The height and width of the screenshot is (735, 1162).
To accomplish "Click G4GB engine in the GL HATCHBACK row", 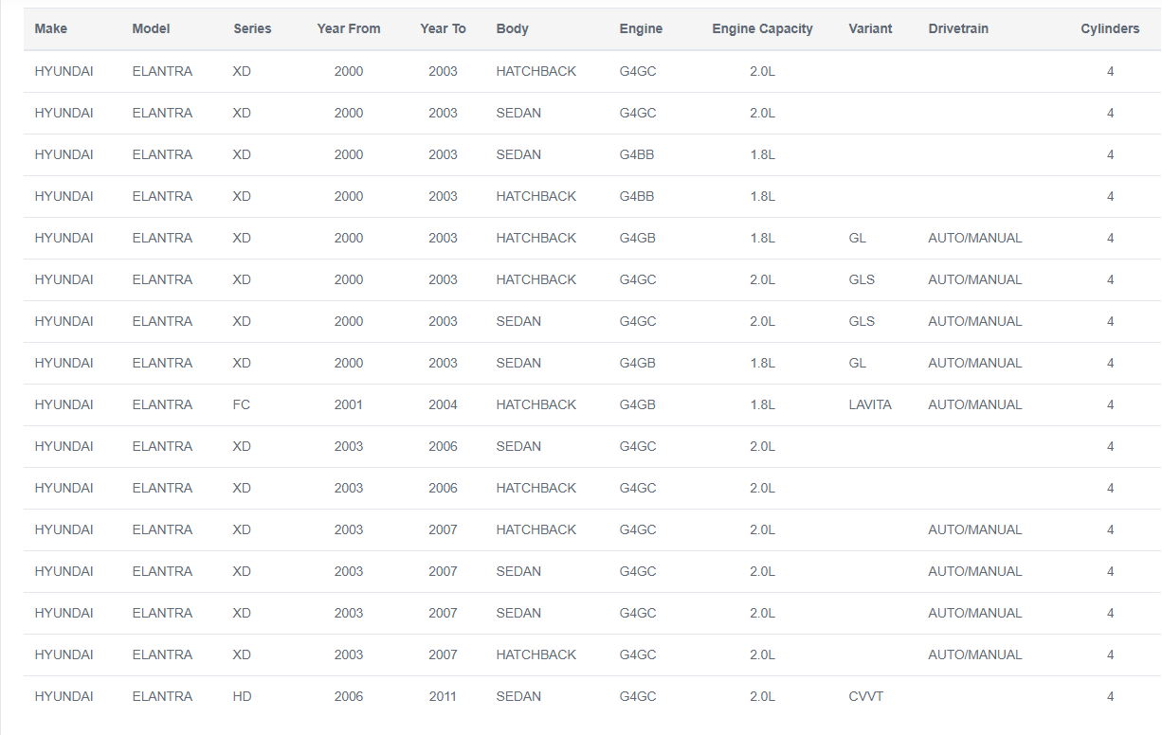I will [x=638, y=238].
